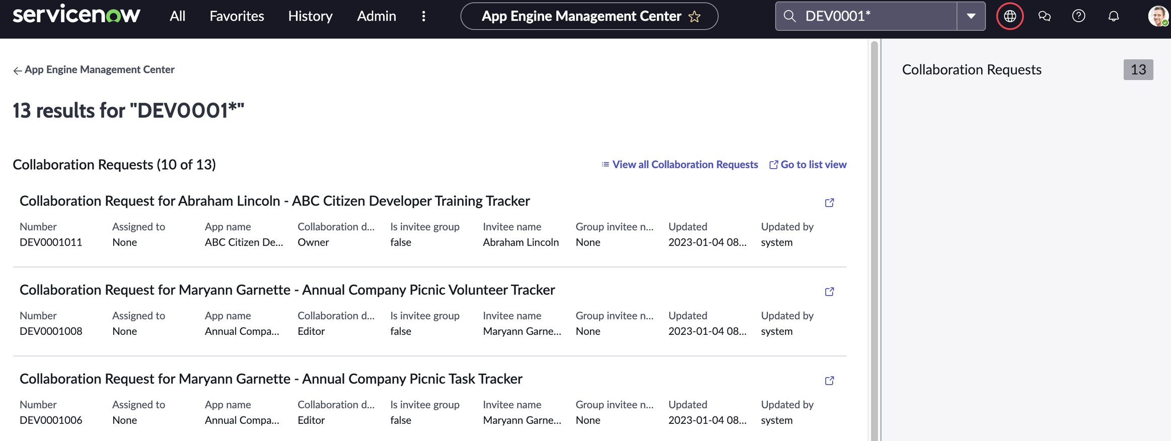Click number DEV0001006
1171x441 pixels.
[x=51, y=420]
